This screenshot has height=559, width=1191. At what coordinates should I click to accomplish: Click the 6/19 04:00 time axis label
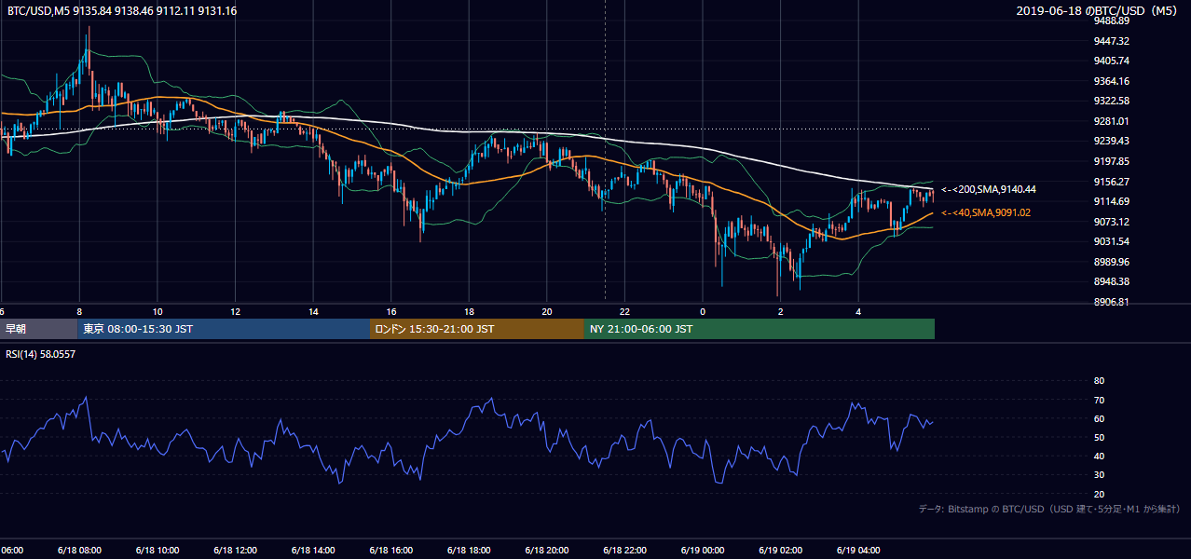(859, 550)
